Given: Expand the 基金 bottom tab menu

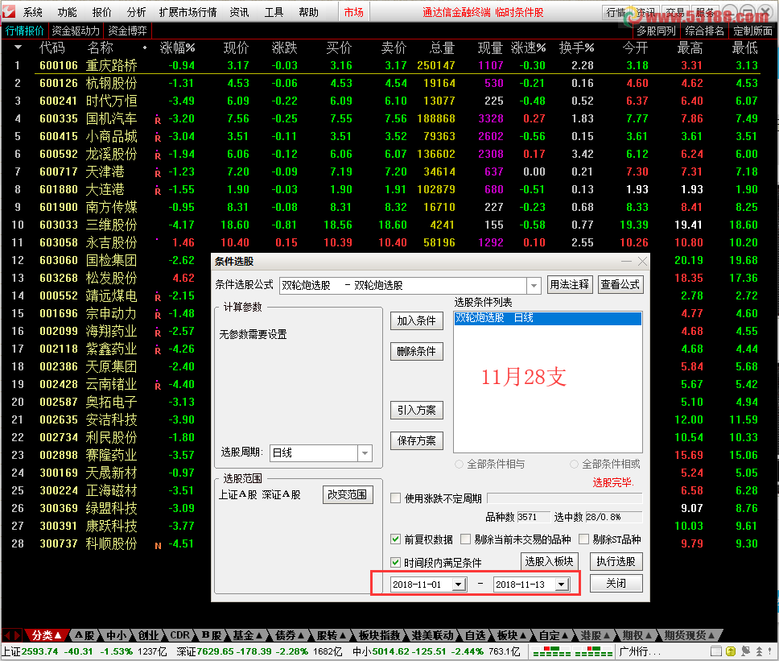Looking at the screenshot, I should pyautogui.click(x=259, y=635).
